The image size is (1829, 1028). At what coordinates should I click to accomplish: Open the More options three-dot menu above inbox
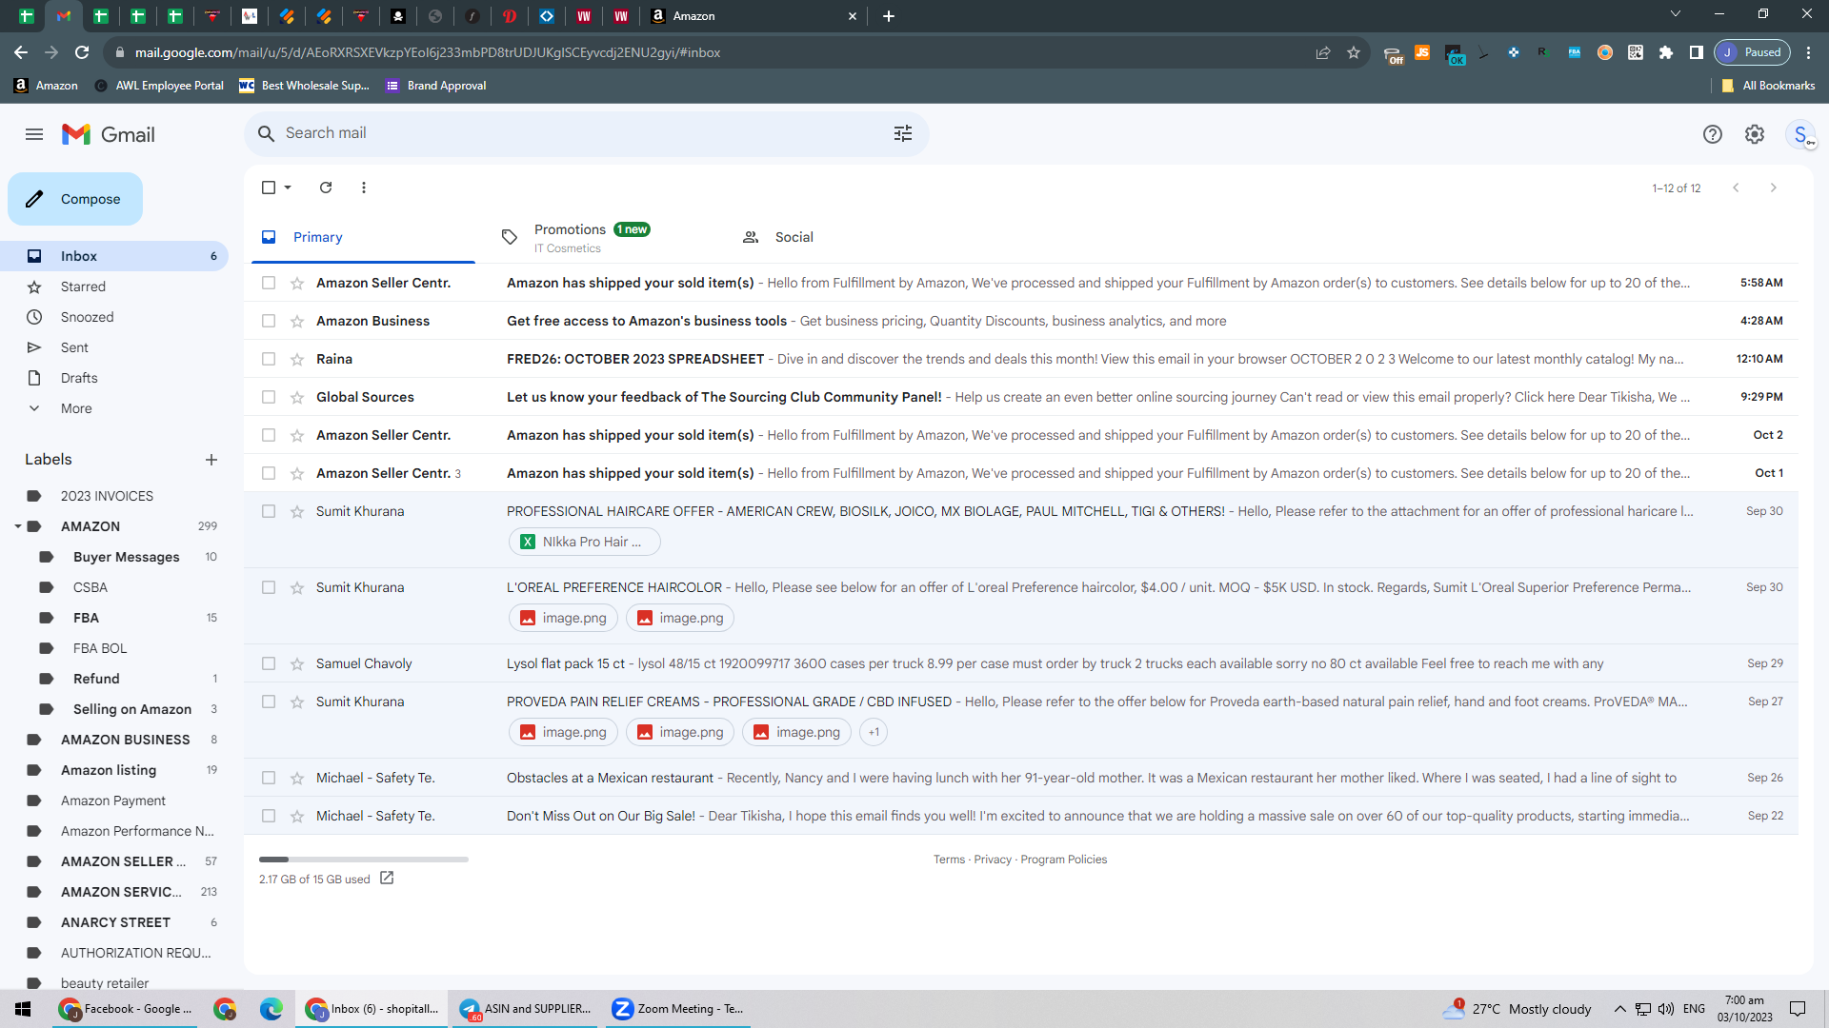point(364,188)
